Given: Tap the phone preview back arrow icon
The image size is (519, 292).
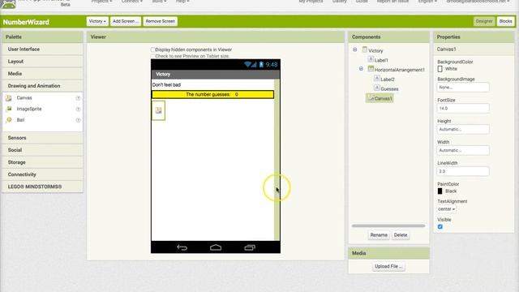Looking at the screenshot, I should click(x=182, y=247).
